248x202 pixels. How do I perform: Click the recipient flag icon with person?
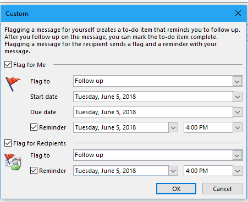pyautogui.click(x=13, y=162)
